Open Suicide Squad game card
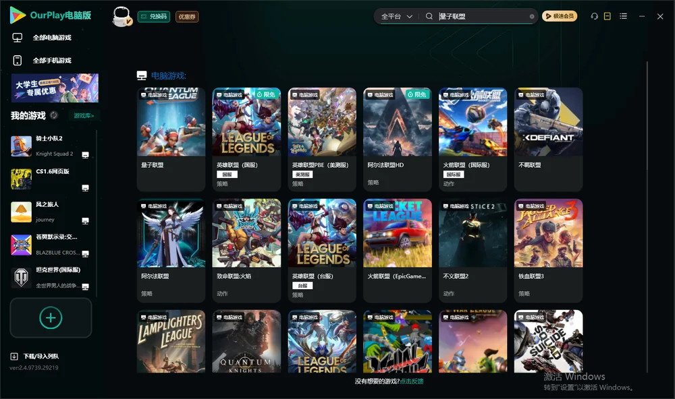 pos(548,342)
